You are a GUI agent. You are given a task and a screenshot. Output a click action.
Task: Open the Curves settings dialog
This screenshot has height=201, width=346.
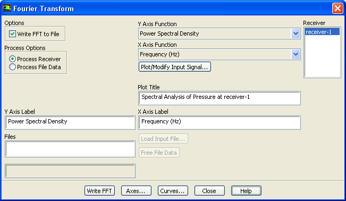(x=173, y=190)
